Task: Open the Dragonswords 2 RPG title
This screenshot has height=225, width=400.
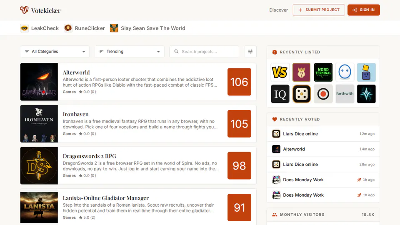Action: [90, 156]
